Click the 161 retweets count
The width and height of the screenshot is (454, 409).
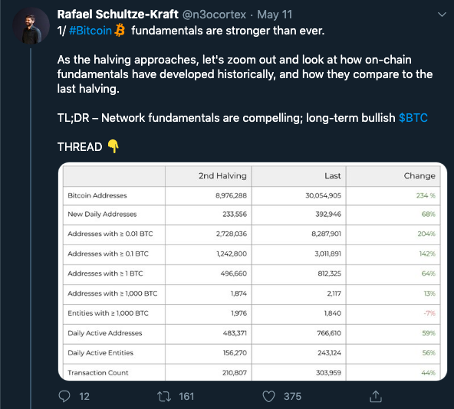186,396
